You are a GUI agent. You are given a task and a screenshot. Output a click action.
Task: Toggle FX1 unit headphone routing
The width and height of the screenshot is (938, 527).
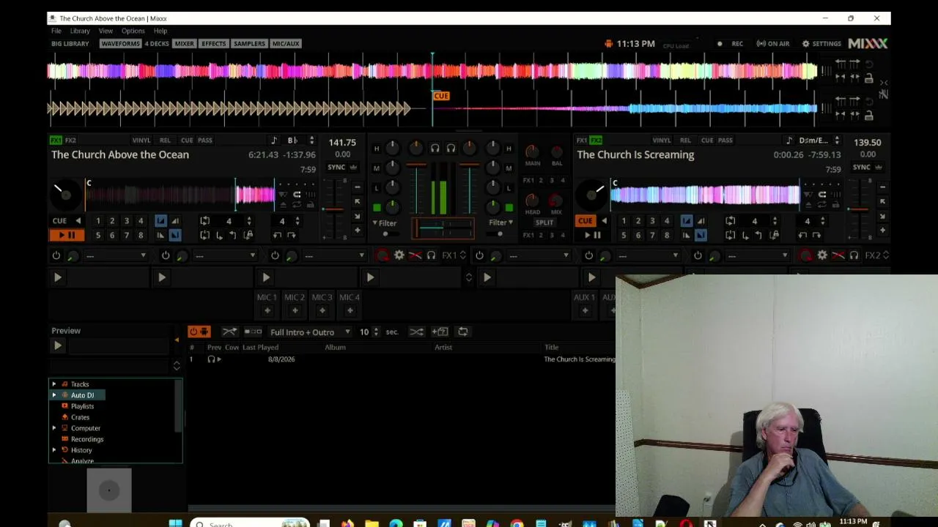(x=431, y=255)
